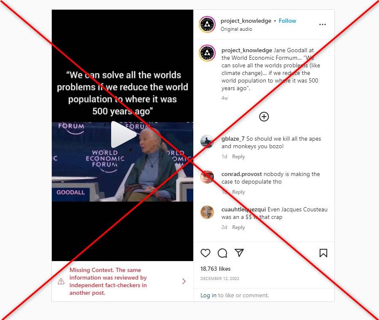Open the Original audio link

236,29
